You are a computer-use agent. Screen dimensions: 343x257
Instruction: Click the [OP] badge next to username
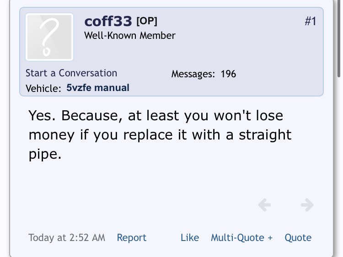pyautogui.click(x=147, y=21)
